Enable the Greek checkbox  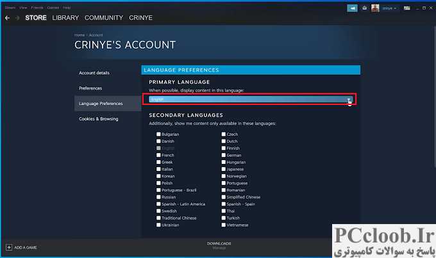158,162
